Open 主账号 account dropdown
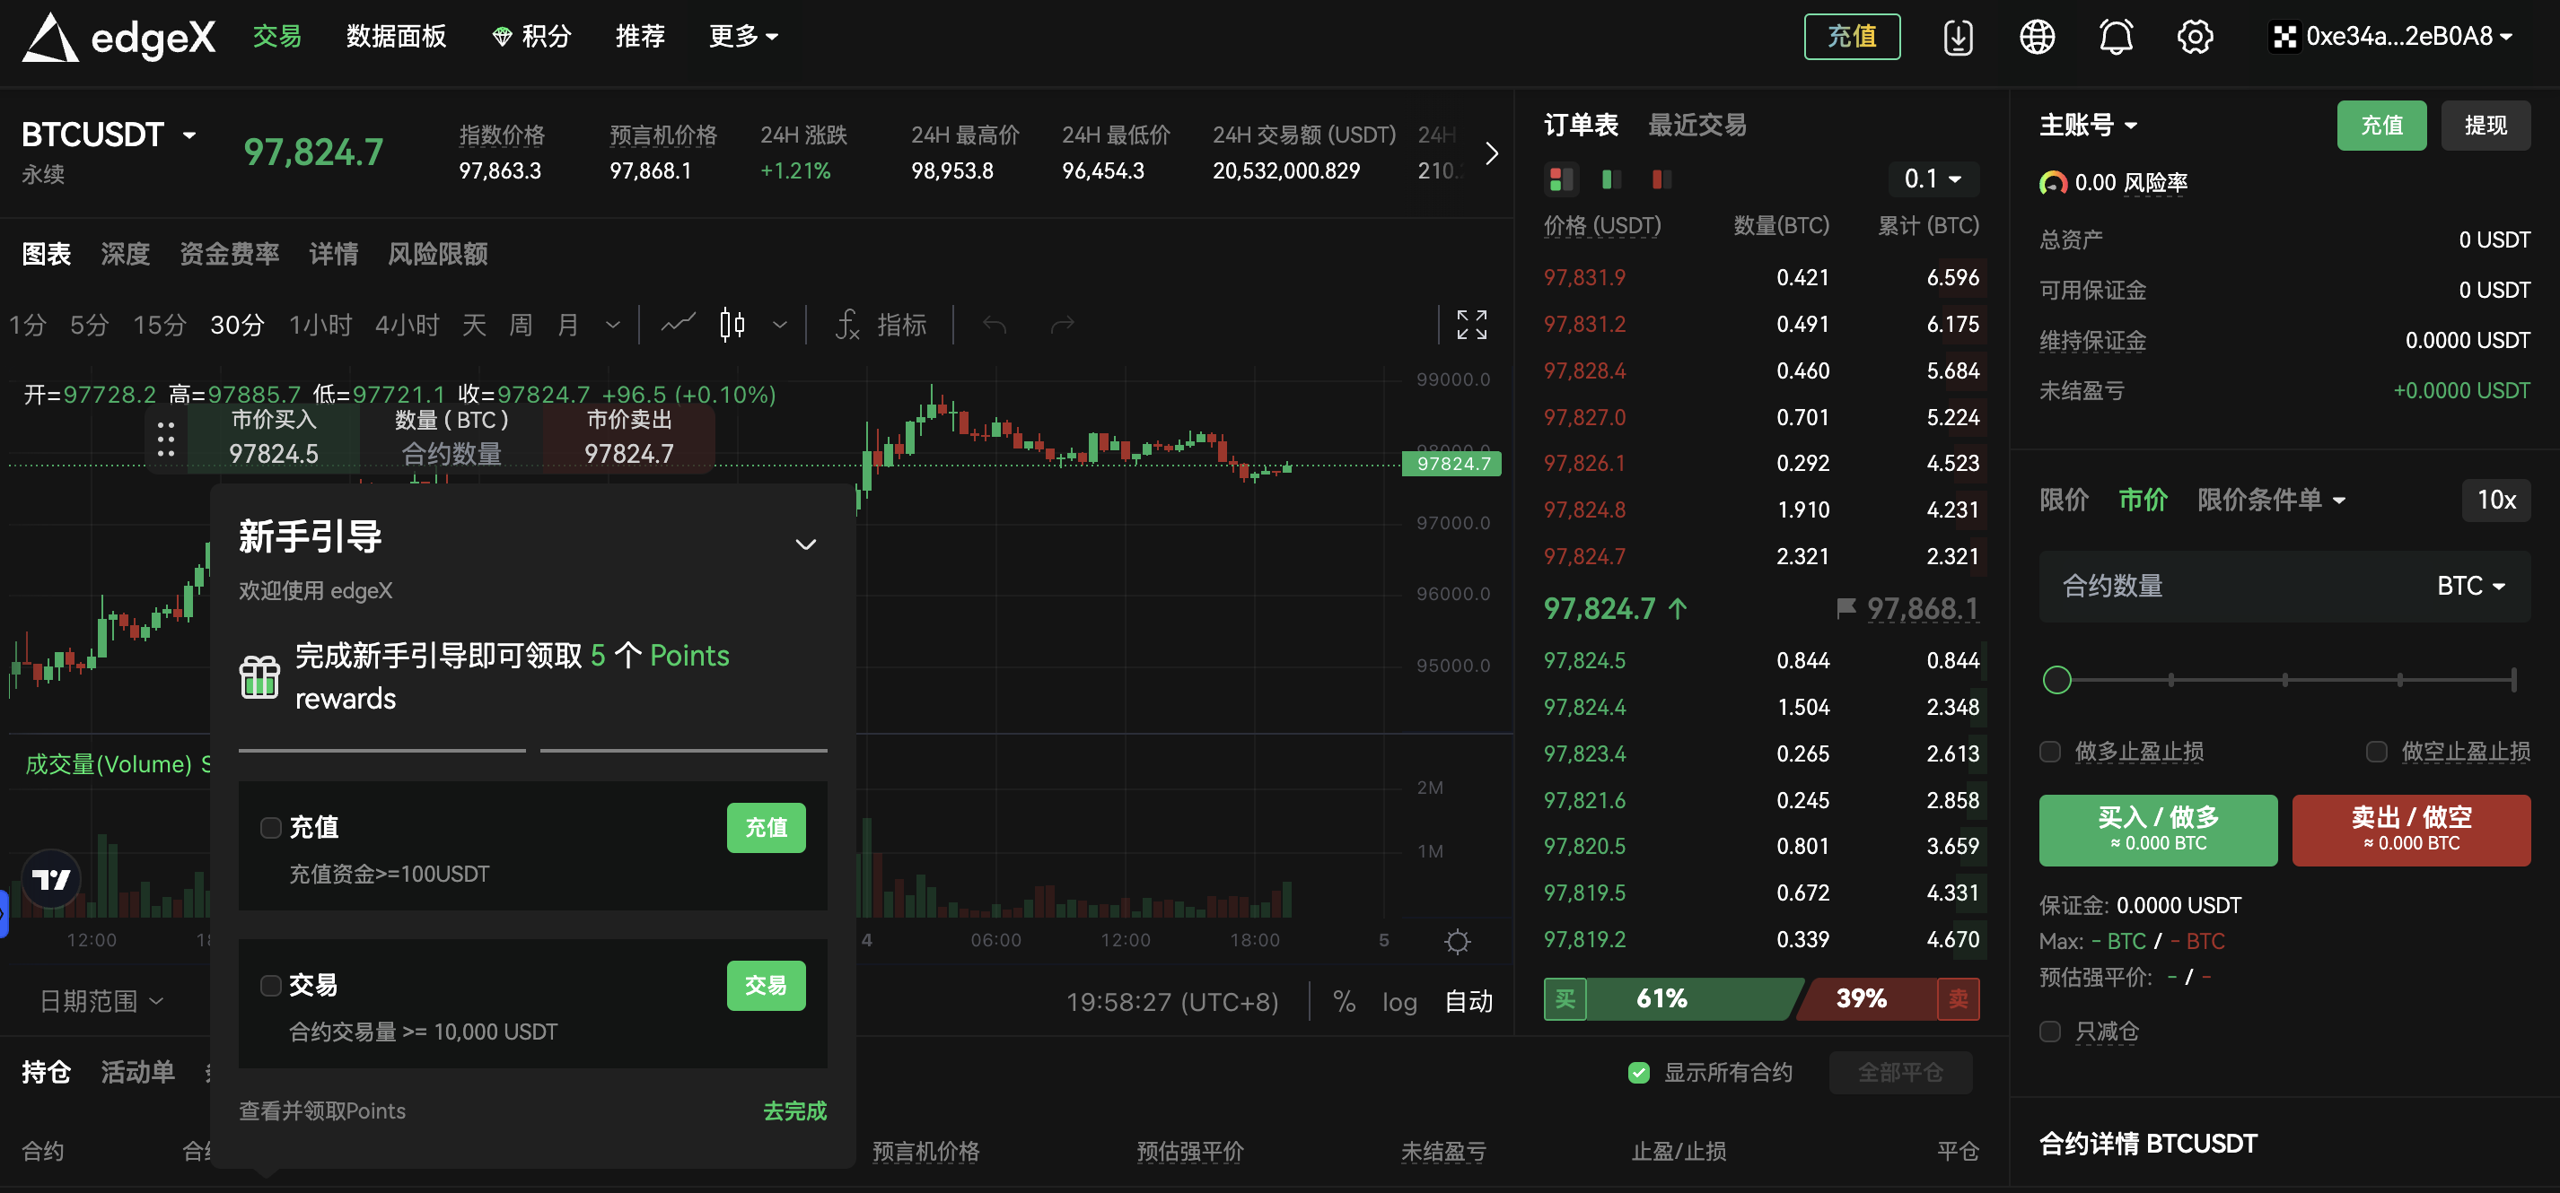 [2088, 126]
